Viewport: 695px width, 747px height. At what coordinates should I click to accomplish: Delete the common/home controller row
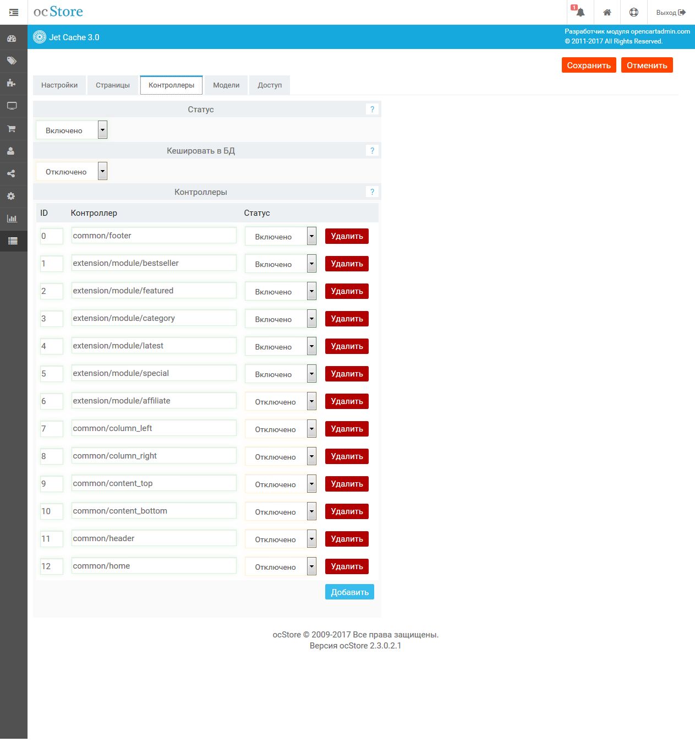pos(347,566)
